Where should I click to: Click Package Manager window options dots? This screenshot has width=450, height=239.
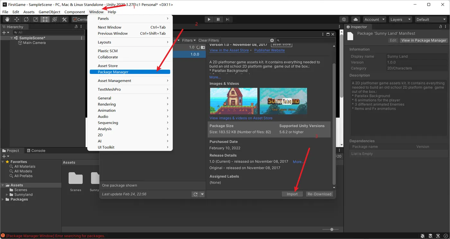click(x=323, y=34)
